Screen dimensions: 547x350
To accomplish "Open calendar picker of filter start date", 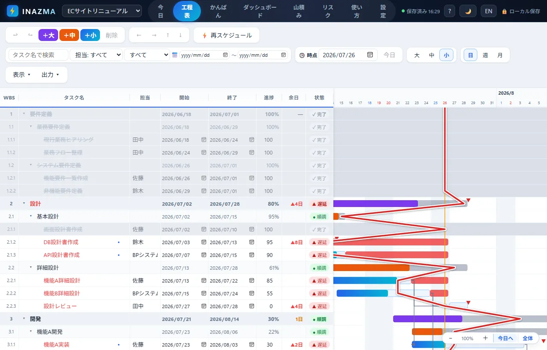I will click(226, 55).
